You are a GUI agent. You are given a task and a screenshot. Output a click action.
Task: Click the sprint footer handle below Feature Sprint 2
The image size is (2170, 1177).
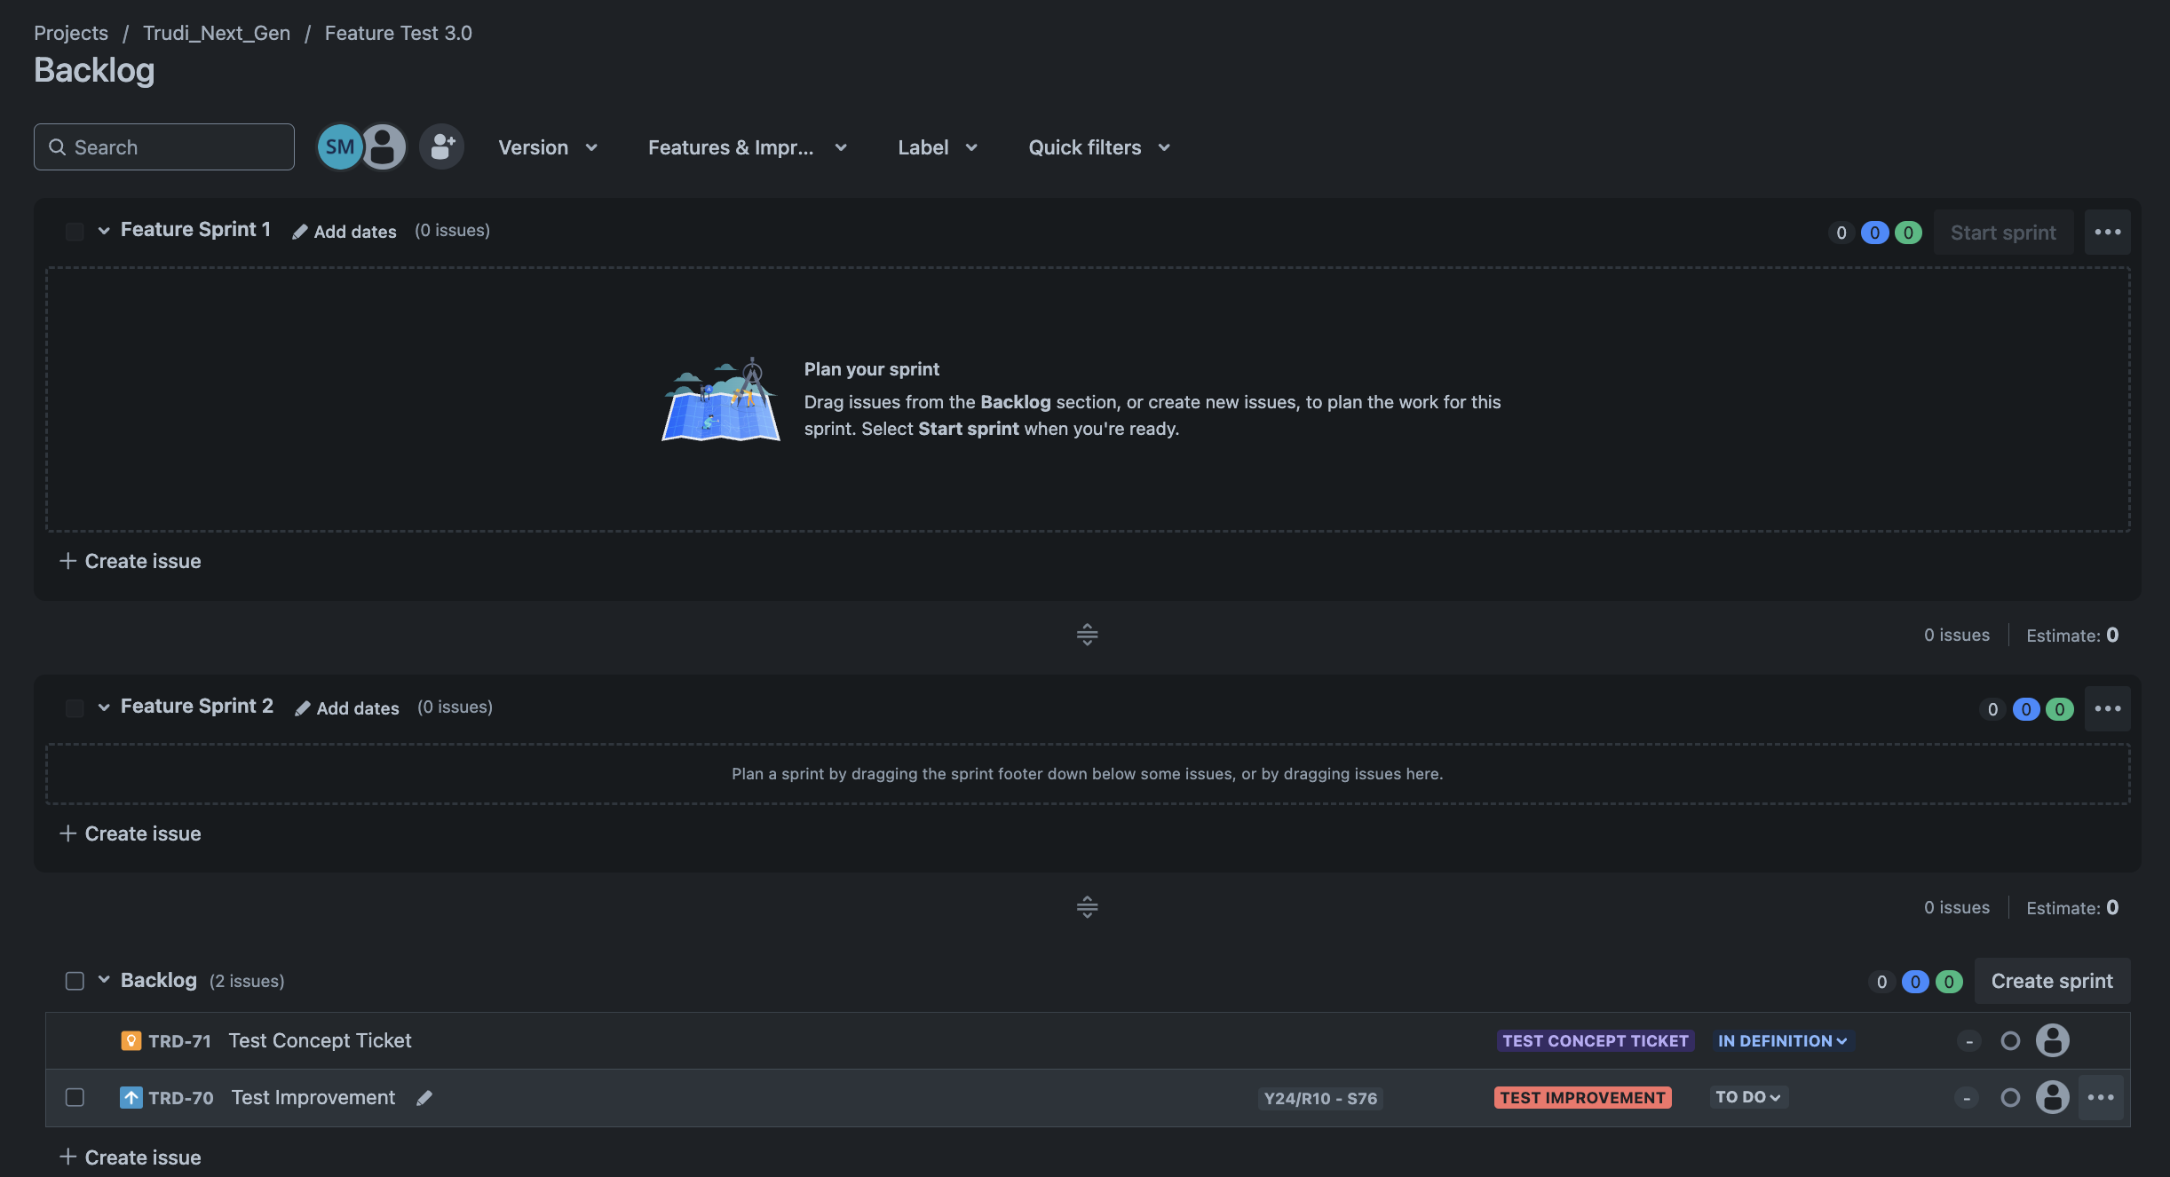(1087, 907)
